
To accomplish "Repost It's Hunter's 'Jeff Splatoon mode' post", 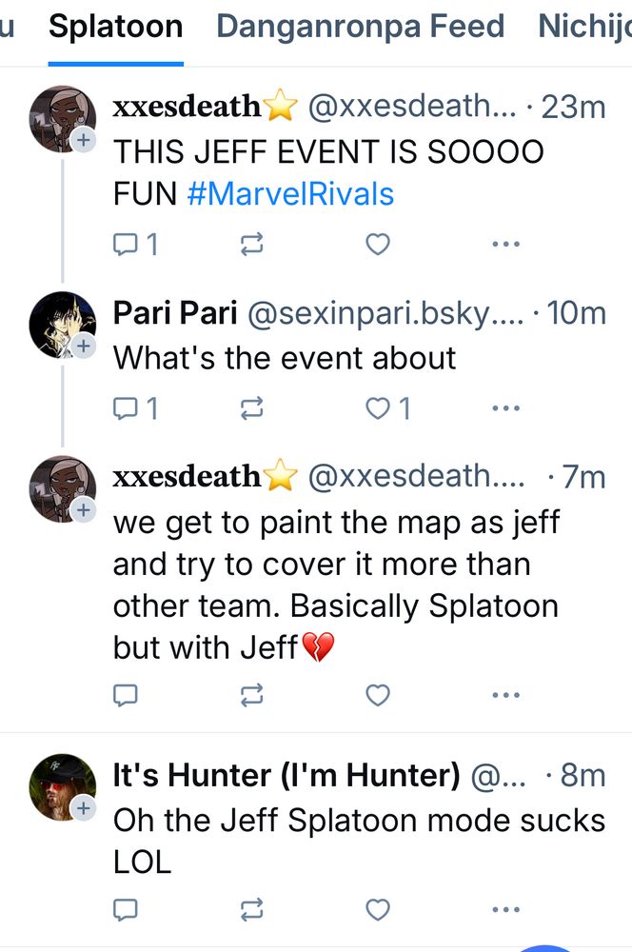I will [252, 910].
